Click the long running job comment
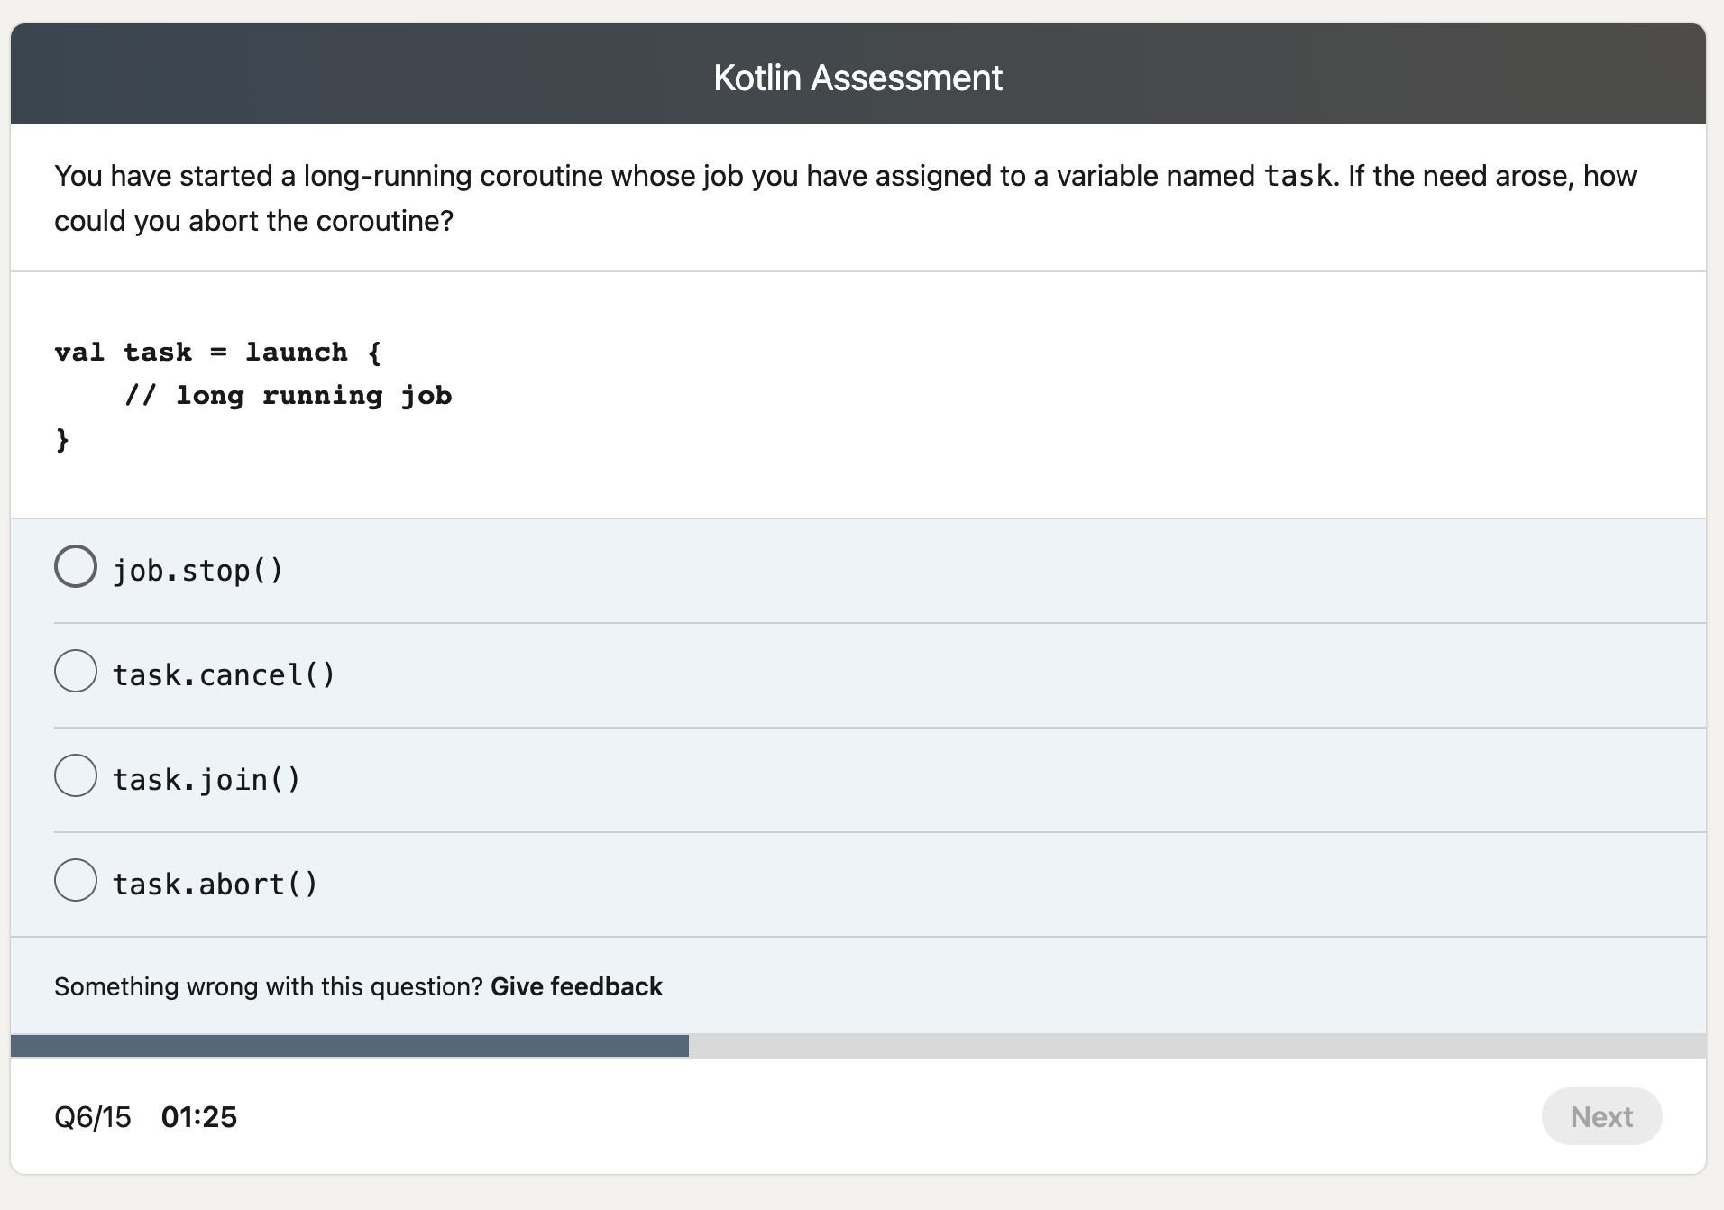 pyautogui.click(x=289, y=394)
